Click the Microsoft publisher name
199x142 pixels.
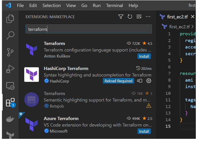[x=58, y=131]
